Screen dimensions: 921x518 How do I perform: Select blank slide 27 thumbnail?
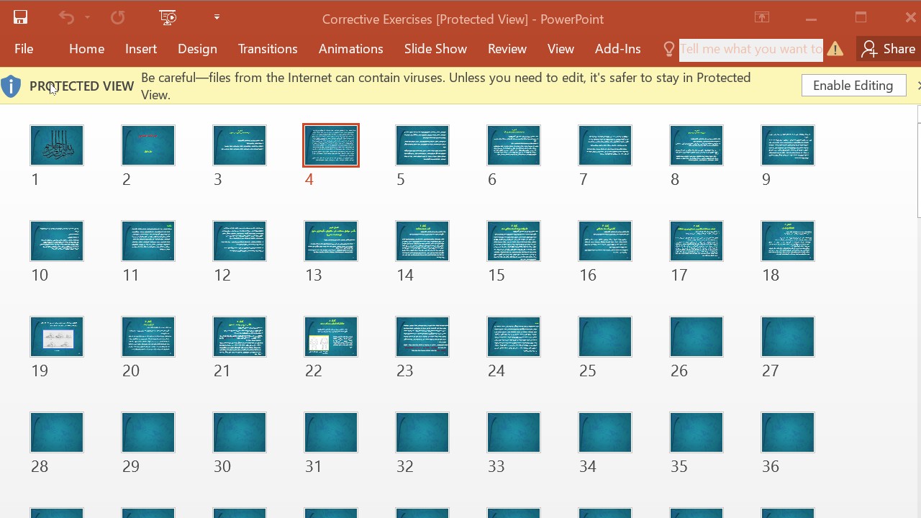[x=788, y=337]
